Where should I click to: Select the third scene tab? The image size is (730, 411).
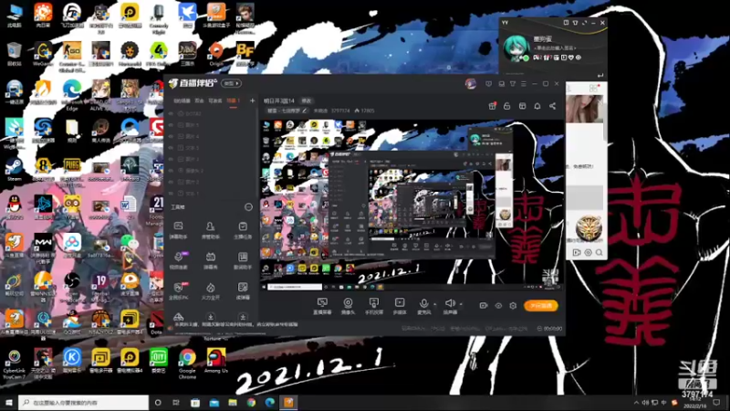point(214,100)
